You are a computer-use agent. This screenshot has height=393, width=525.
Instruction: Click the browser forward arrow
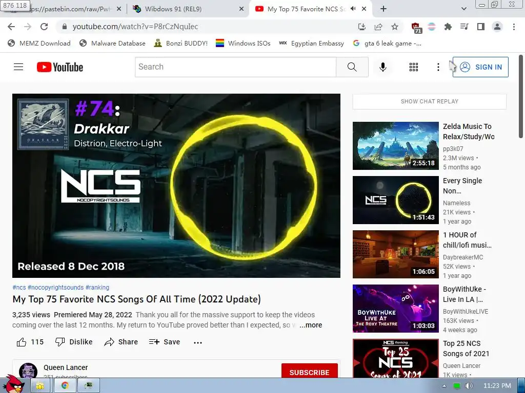tap(28, 27)
